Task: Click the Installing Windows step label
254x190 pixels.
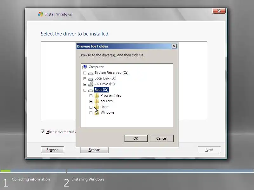Action: click(x=88, y=179)
